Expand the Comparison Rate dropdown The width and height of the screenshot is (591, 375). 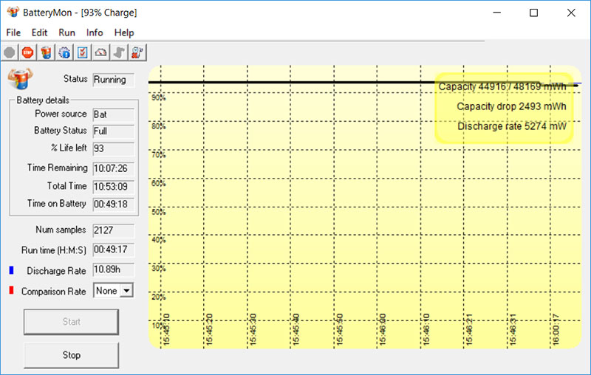click(126, 291)
